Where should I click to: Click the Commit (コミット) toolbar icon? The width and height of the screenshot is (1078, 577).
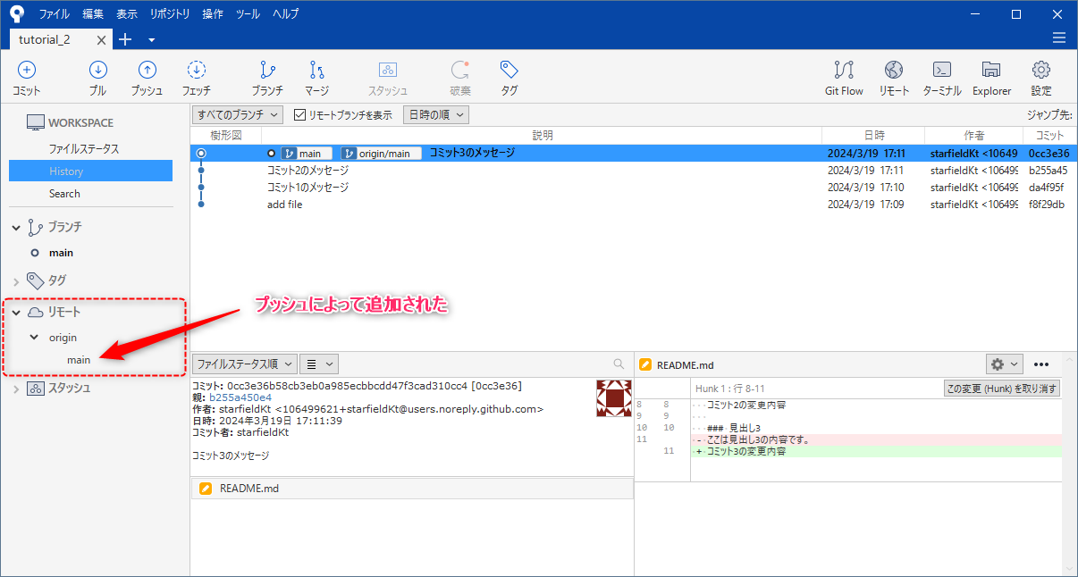point(27,71)
